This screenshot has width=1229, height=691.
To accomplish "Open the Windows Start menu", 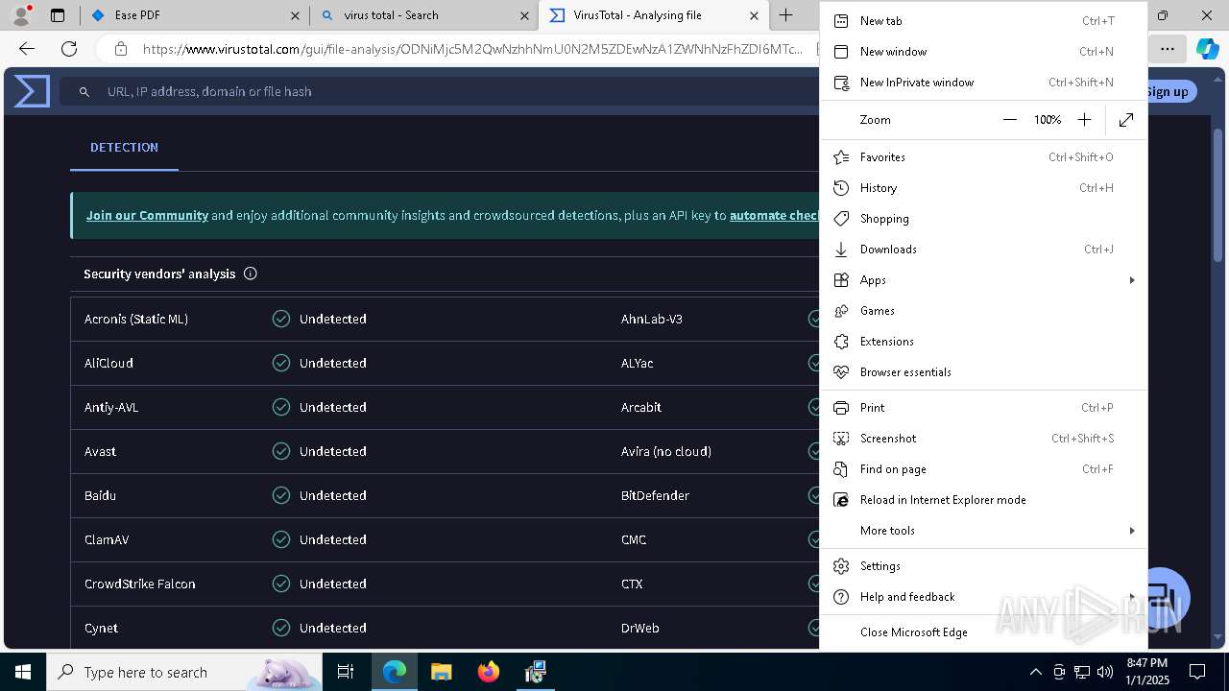I will [23, 672].
